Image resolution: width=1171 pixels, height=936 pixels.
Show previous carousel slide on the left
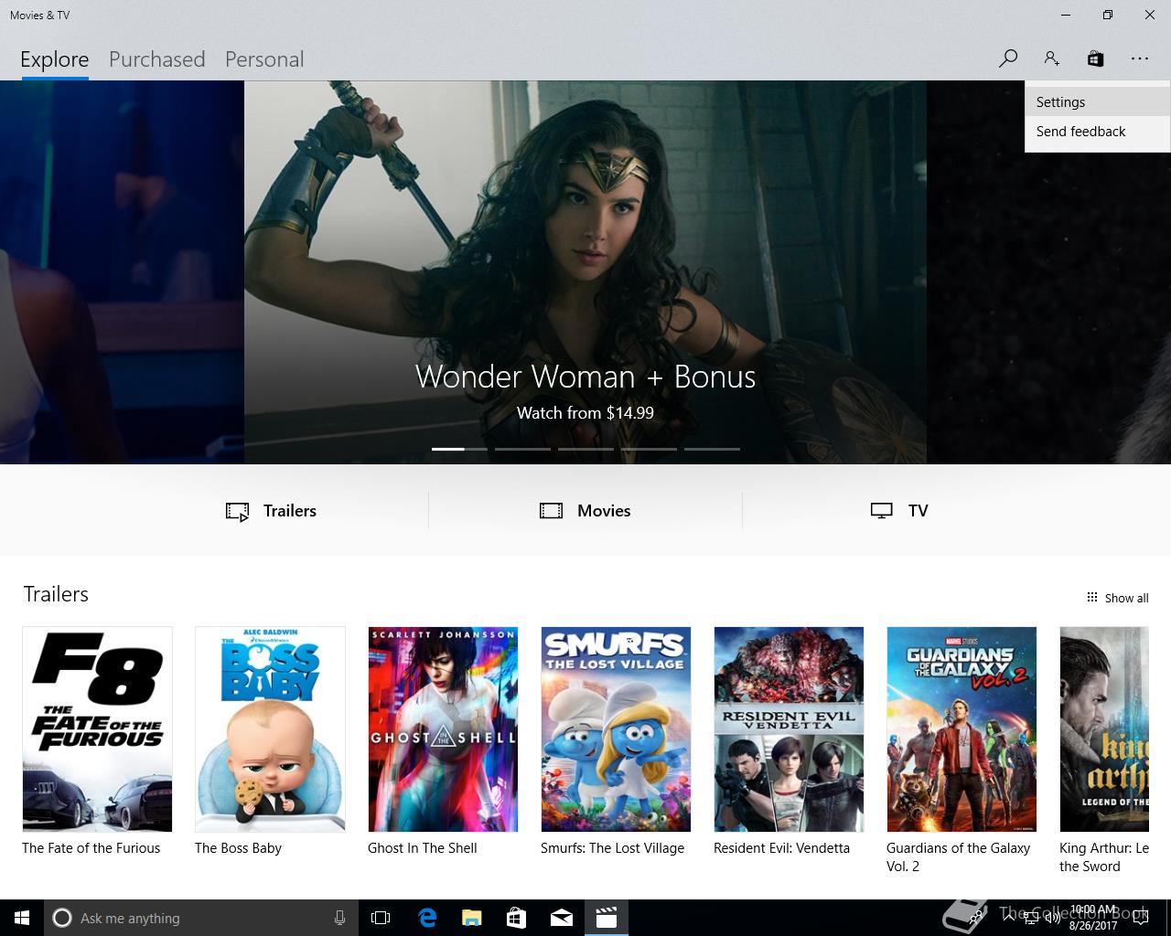[122, 272]
